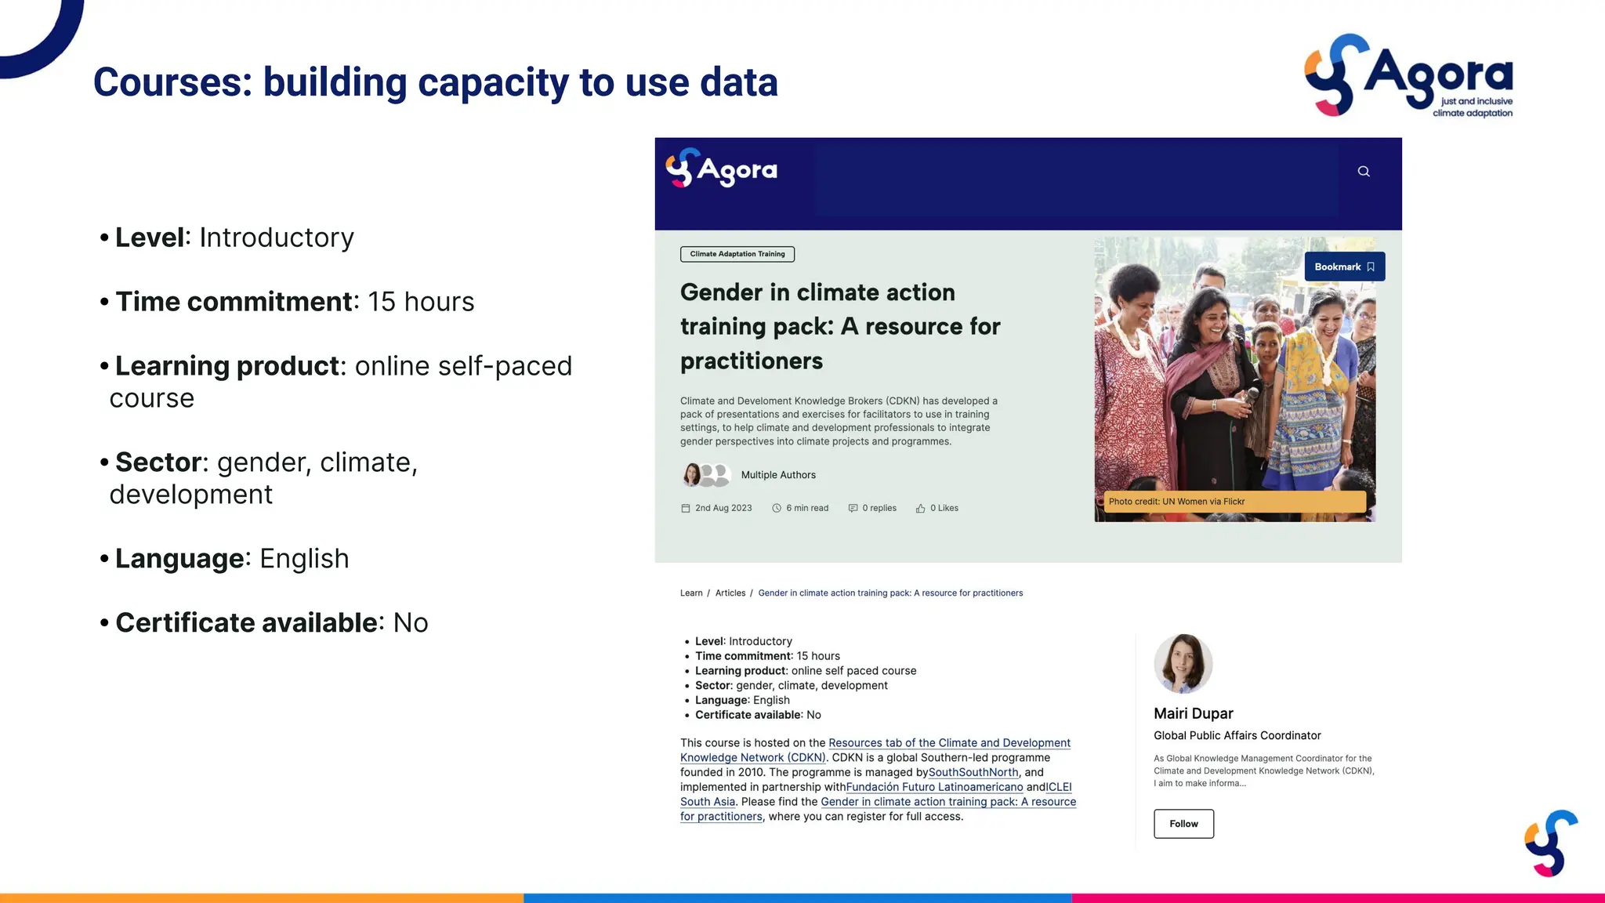Open the Fundación Futuro Latinoamericano link
The width and height of the screenshot is (1605, 903).
934,787
